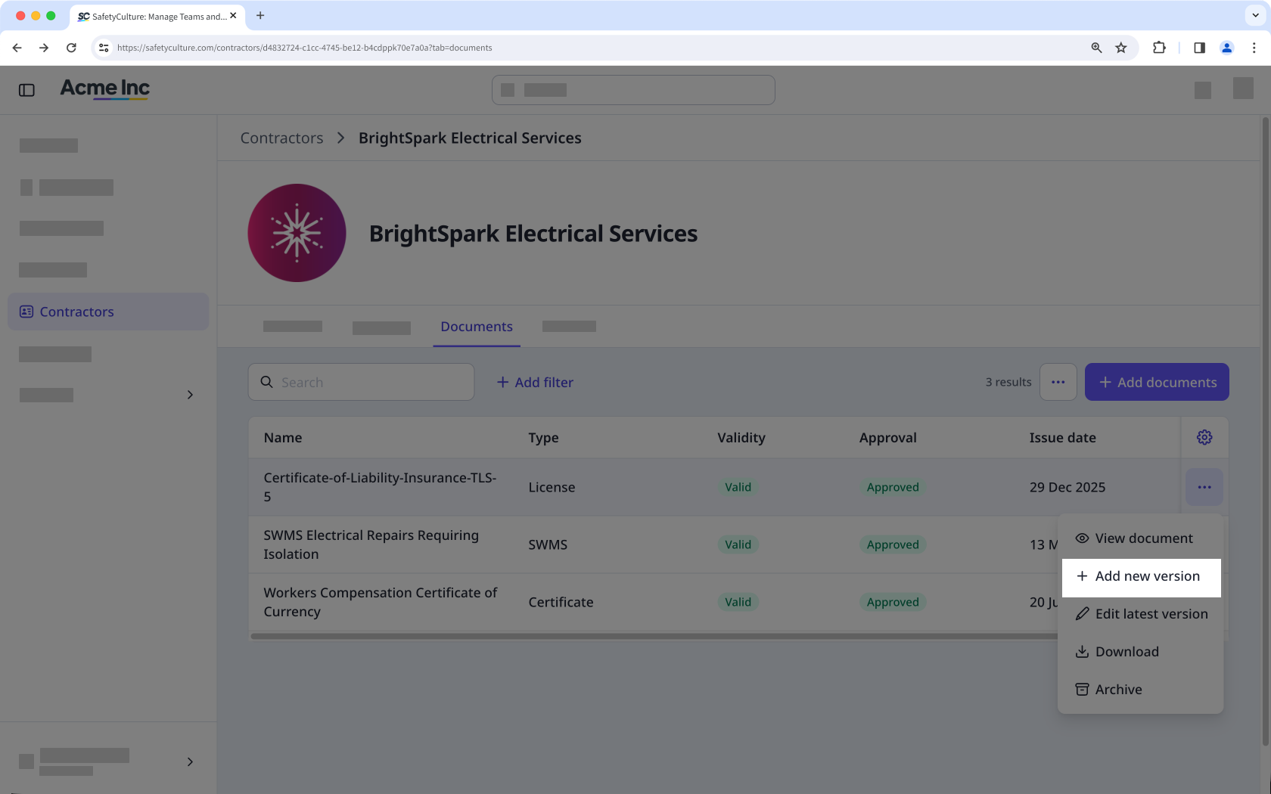
Task: Open Contractors in the sidebar
Action: tap(108, 312)
